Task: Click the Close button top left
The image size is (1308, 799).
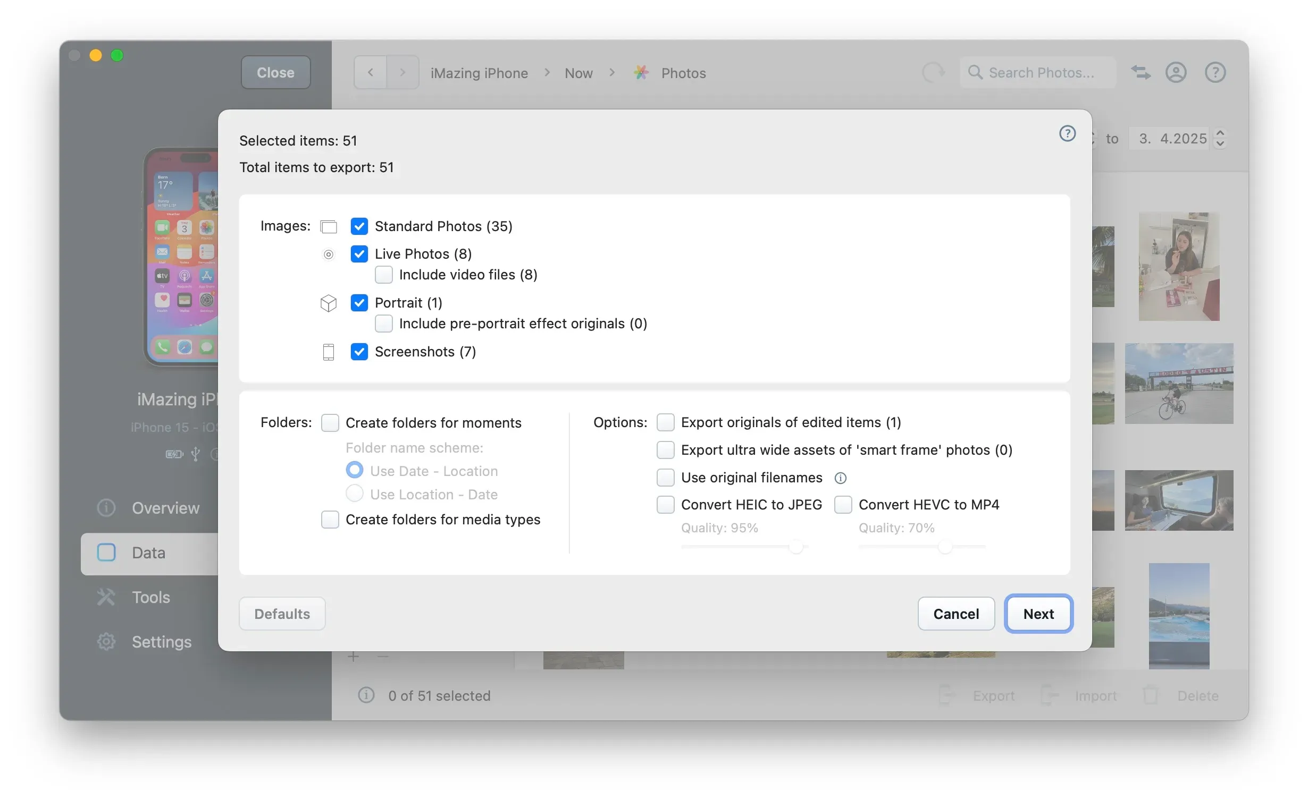Action: pos(275,72)
